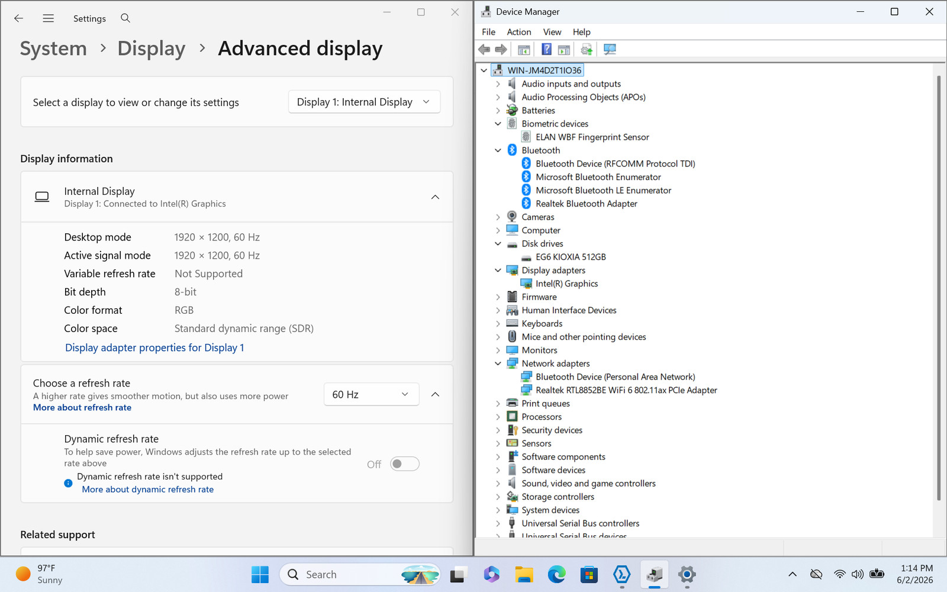
Task: Select Realtek RTL8852BE WiFi 6 adapter
Action: point(626,390)
